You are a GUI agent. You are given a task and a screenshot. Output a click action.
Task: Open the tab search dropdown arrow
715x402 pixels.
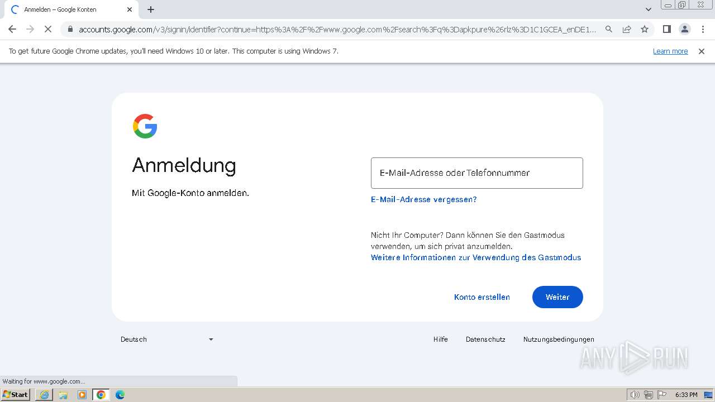click(648, 9)
